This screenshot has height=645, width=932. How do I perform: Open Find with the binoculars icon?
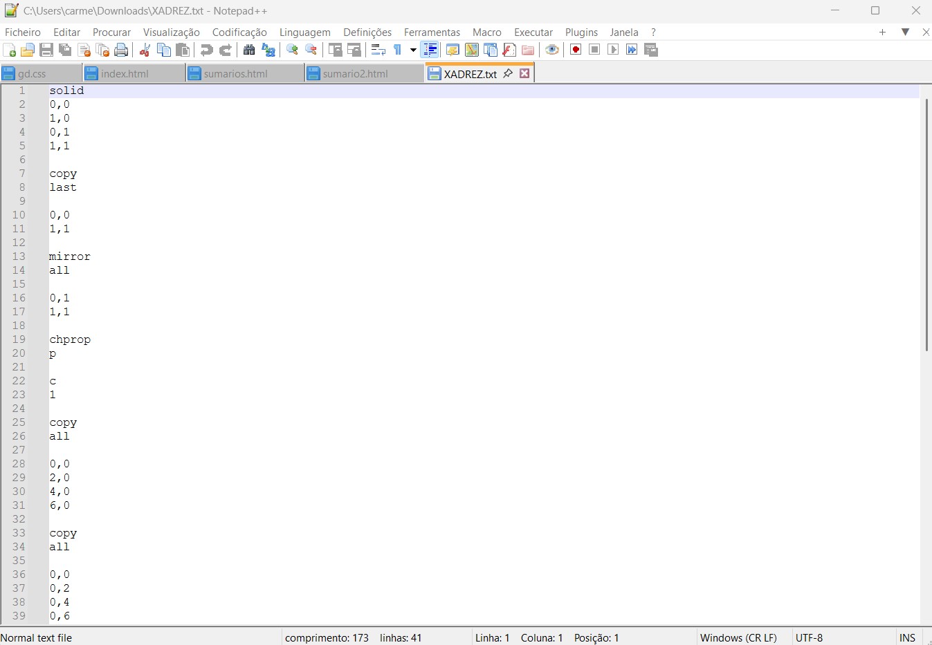249,50
